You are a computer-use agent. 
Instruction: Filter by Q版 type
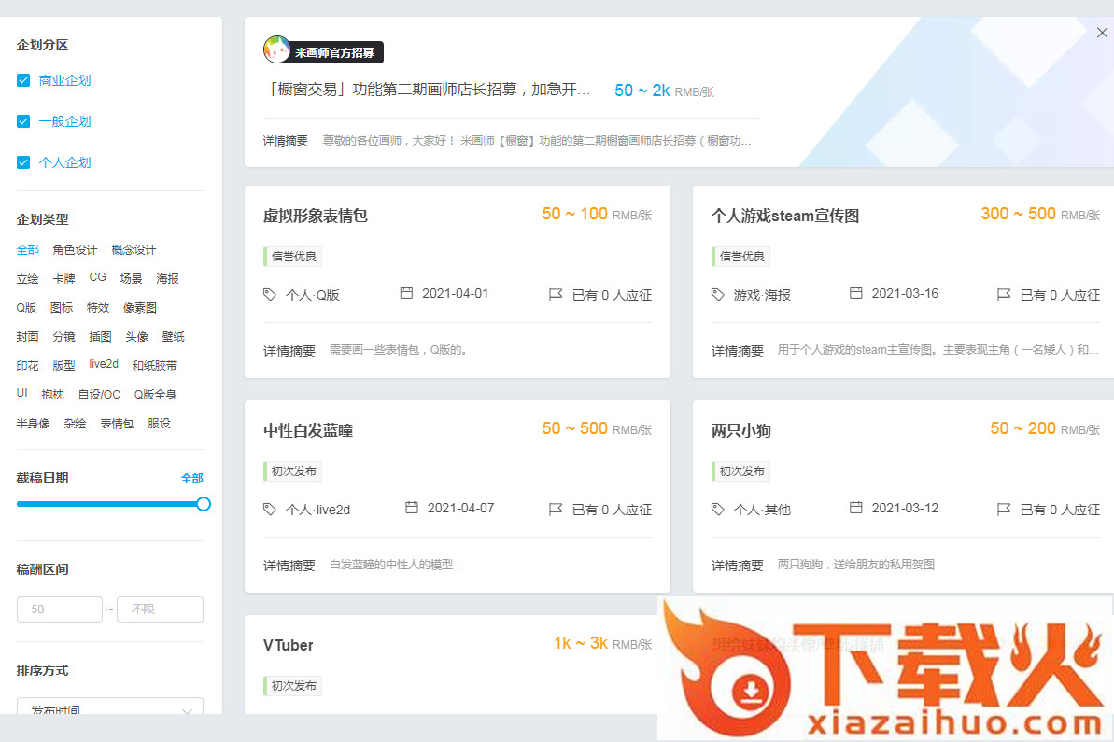[x=26, y=308]
